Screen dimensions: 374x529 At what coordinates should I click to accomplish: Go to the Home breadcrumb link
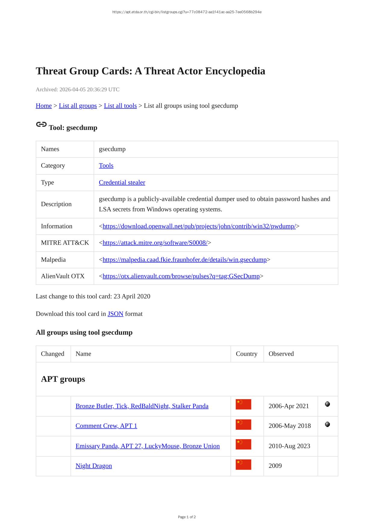[44, 106]
